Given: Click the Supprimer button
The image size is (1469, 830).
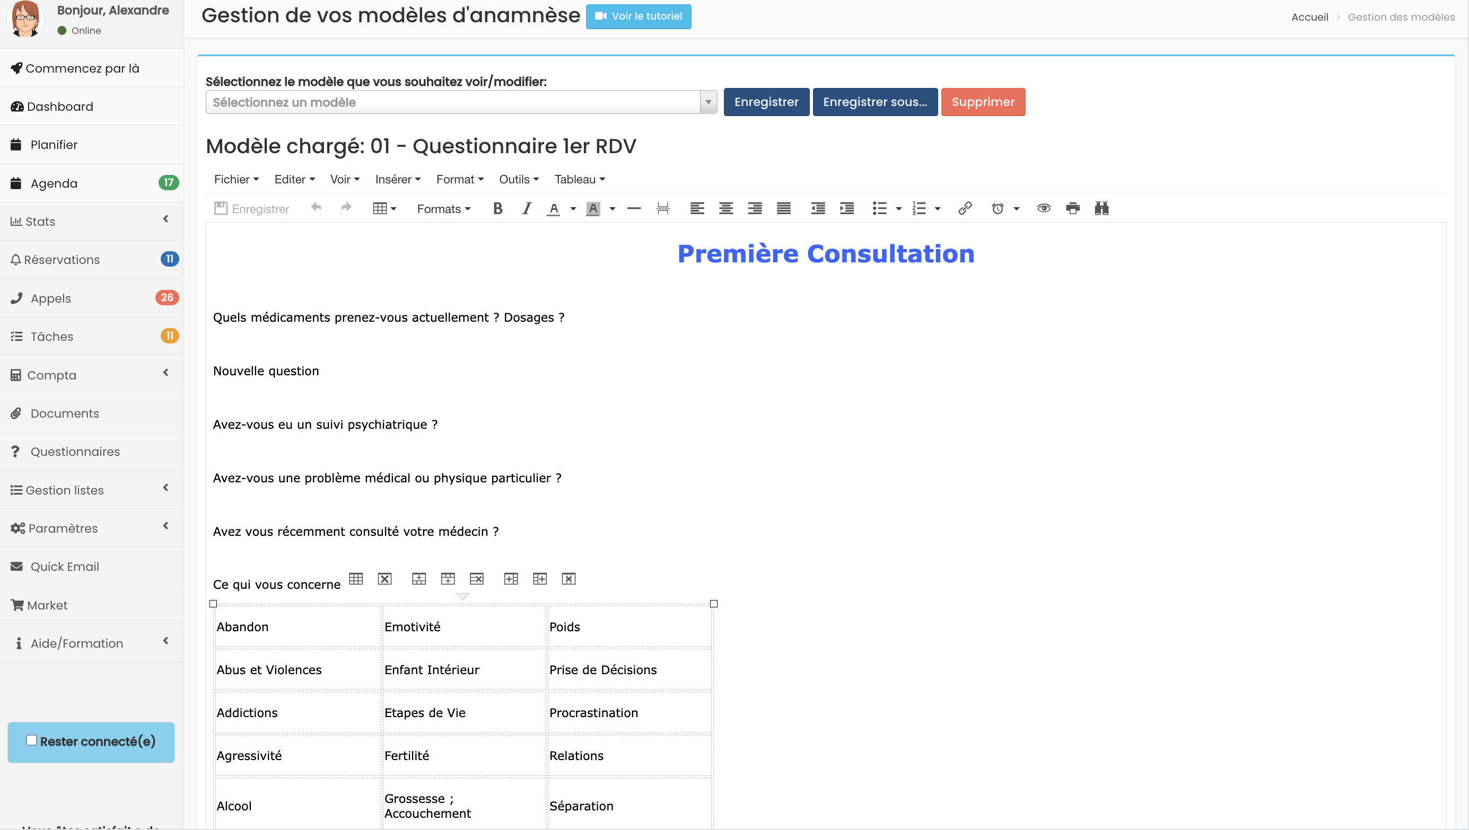Looking at the screenshot, I should point(983,102).
